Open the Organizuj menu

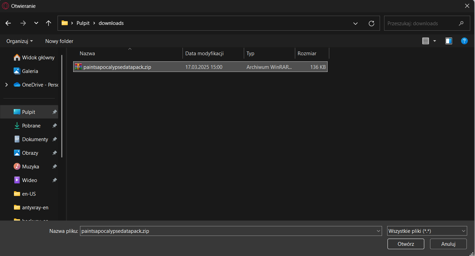20,41
